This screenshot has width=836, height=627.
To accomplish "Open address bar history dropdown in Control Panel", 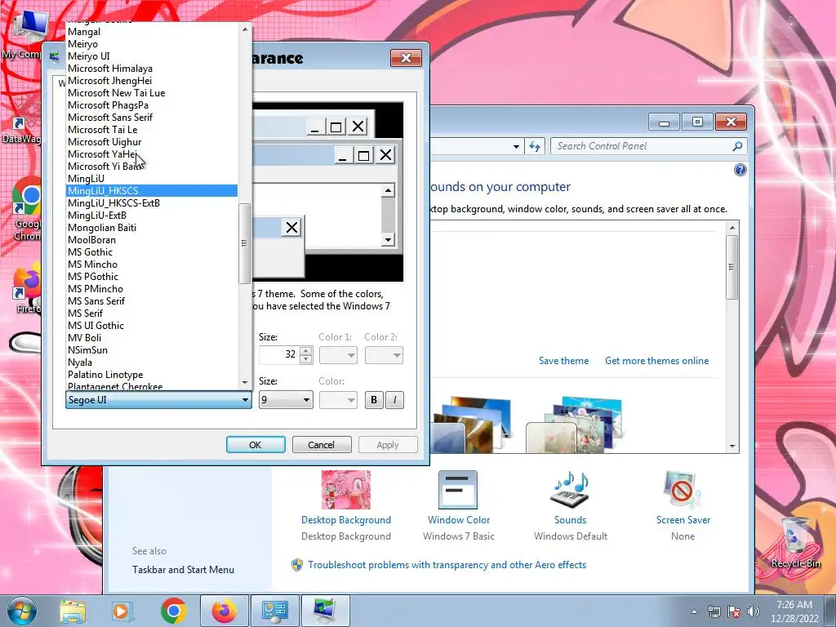I will [516, 146].
